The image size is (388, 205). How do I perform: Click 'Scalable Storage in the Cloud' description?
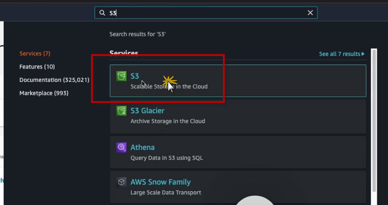[169, 86]
